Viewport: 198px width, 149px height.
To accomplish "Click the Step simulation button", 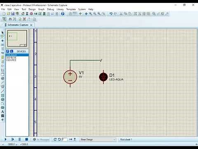I will [13, 139].
